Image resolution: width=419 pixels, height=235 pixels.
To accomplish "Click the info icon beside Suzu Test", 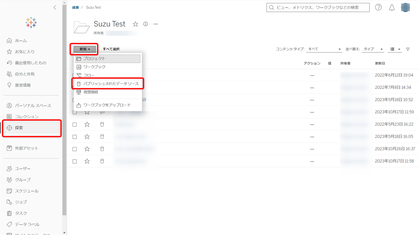I will [x=145, y=24].
